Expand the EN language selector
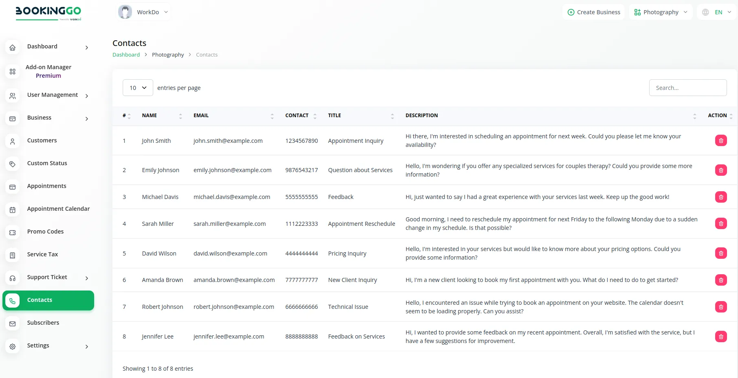 [x=717, y=12]
